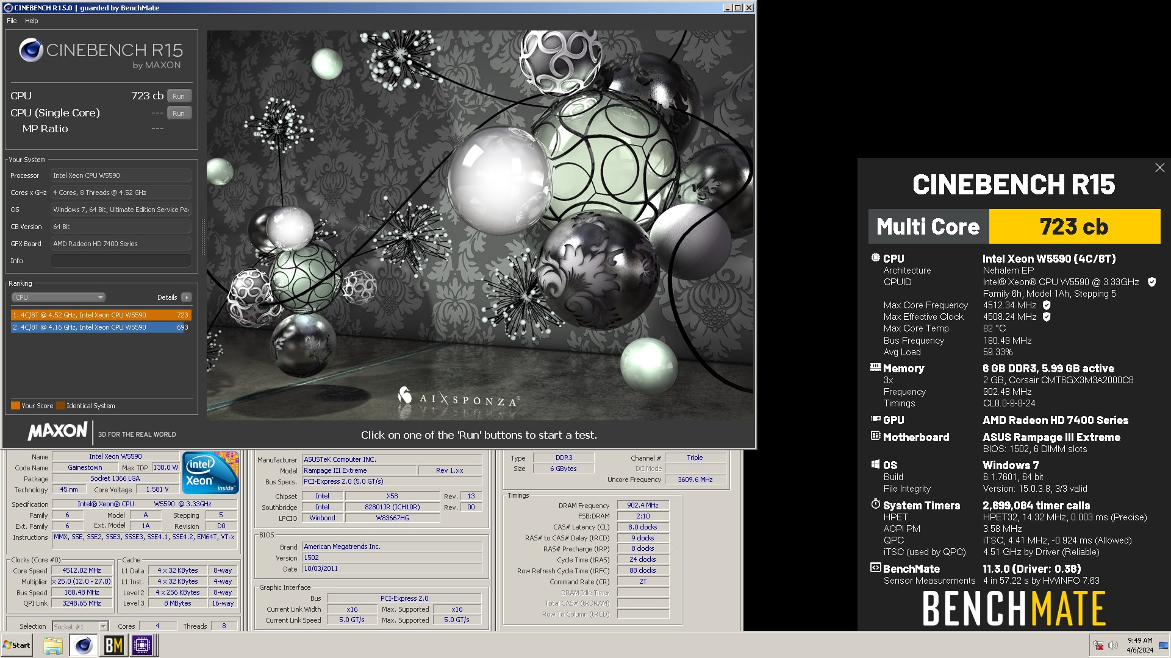The image size is (1171, 658).
Task: Click the Aixsponza logo in render view
Action: [459, 398]
